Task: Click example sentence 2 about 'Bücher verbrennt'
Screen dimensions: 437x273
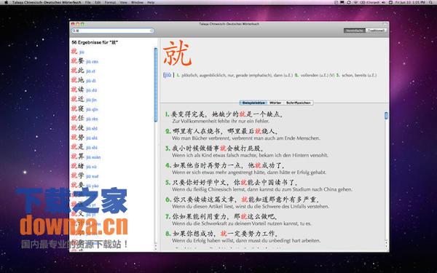Action: [x=243, y=134]
